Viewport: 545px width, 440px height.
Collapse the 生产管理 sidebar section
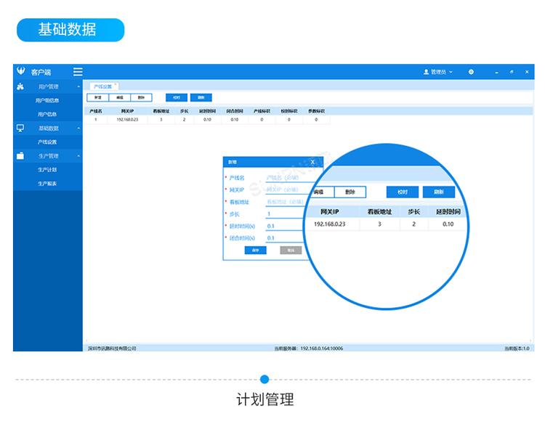click(x=78, y=156)
